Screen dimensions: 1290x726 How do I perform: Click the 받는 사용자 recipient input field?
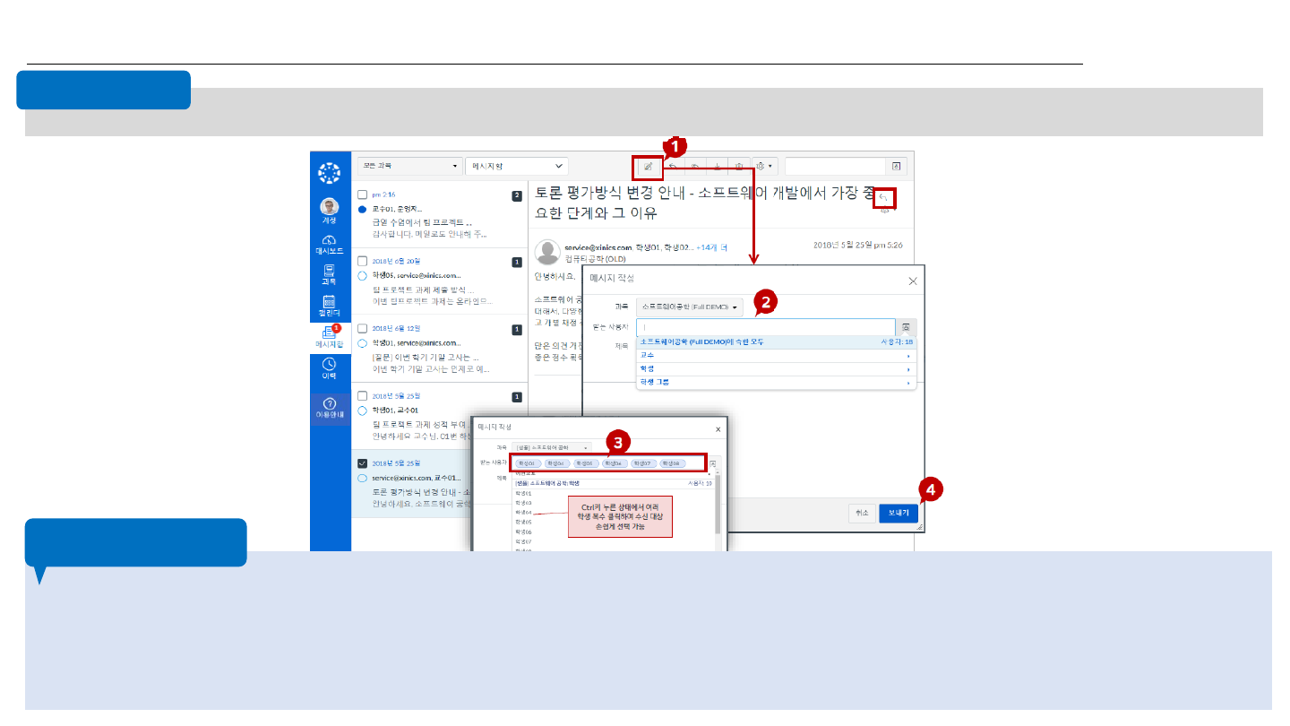pyautogui.click(x=766, y=328)
